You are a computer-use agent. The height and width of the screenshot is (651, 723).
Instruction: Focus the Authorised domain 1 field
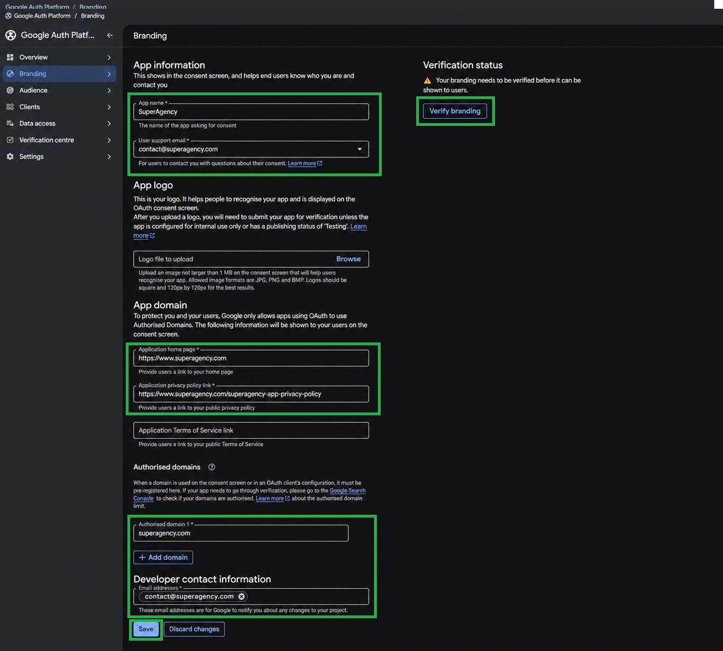coord(241,533)
